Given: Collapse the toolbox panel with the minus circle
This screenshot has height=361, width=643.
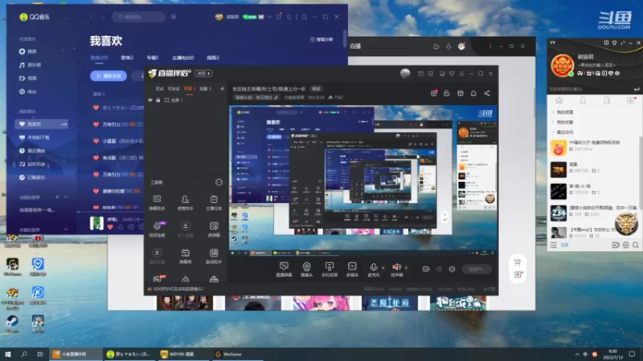Looking at the screenshot, I should tap(219, 182).
